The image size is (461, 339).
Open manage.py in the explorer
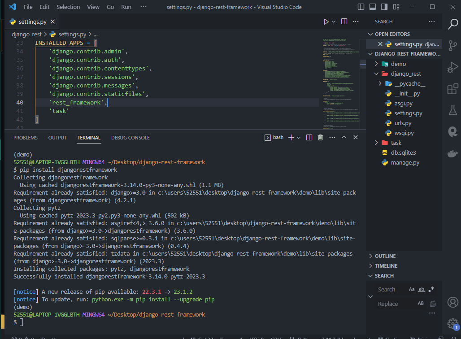click(404, 163)
